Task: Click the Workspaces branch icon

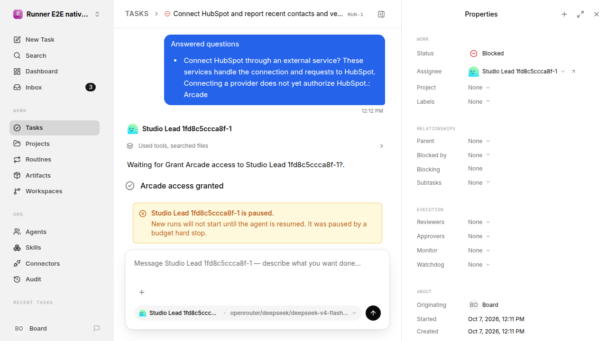Action: (17, 191)
